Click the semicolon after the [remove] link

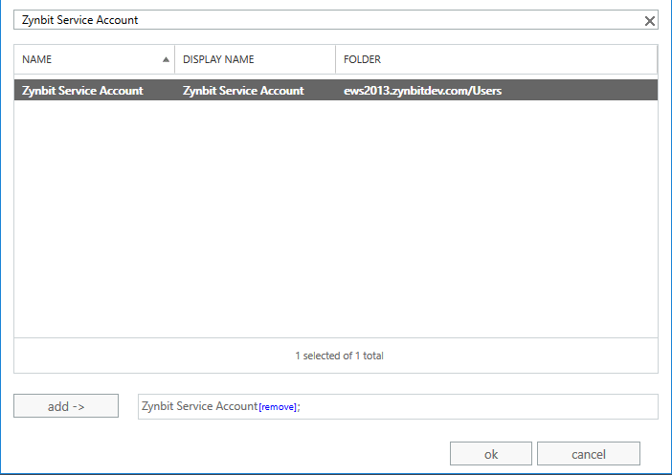(x=299, y=407)
